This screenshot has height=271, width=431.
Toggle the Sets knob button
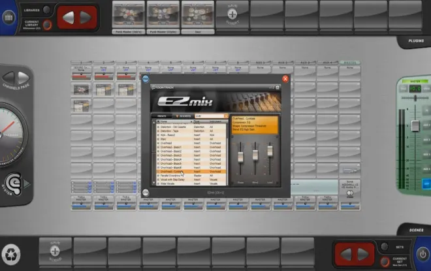[384, 246]
